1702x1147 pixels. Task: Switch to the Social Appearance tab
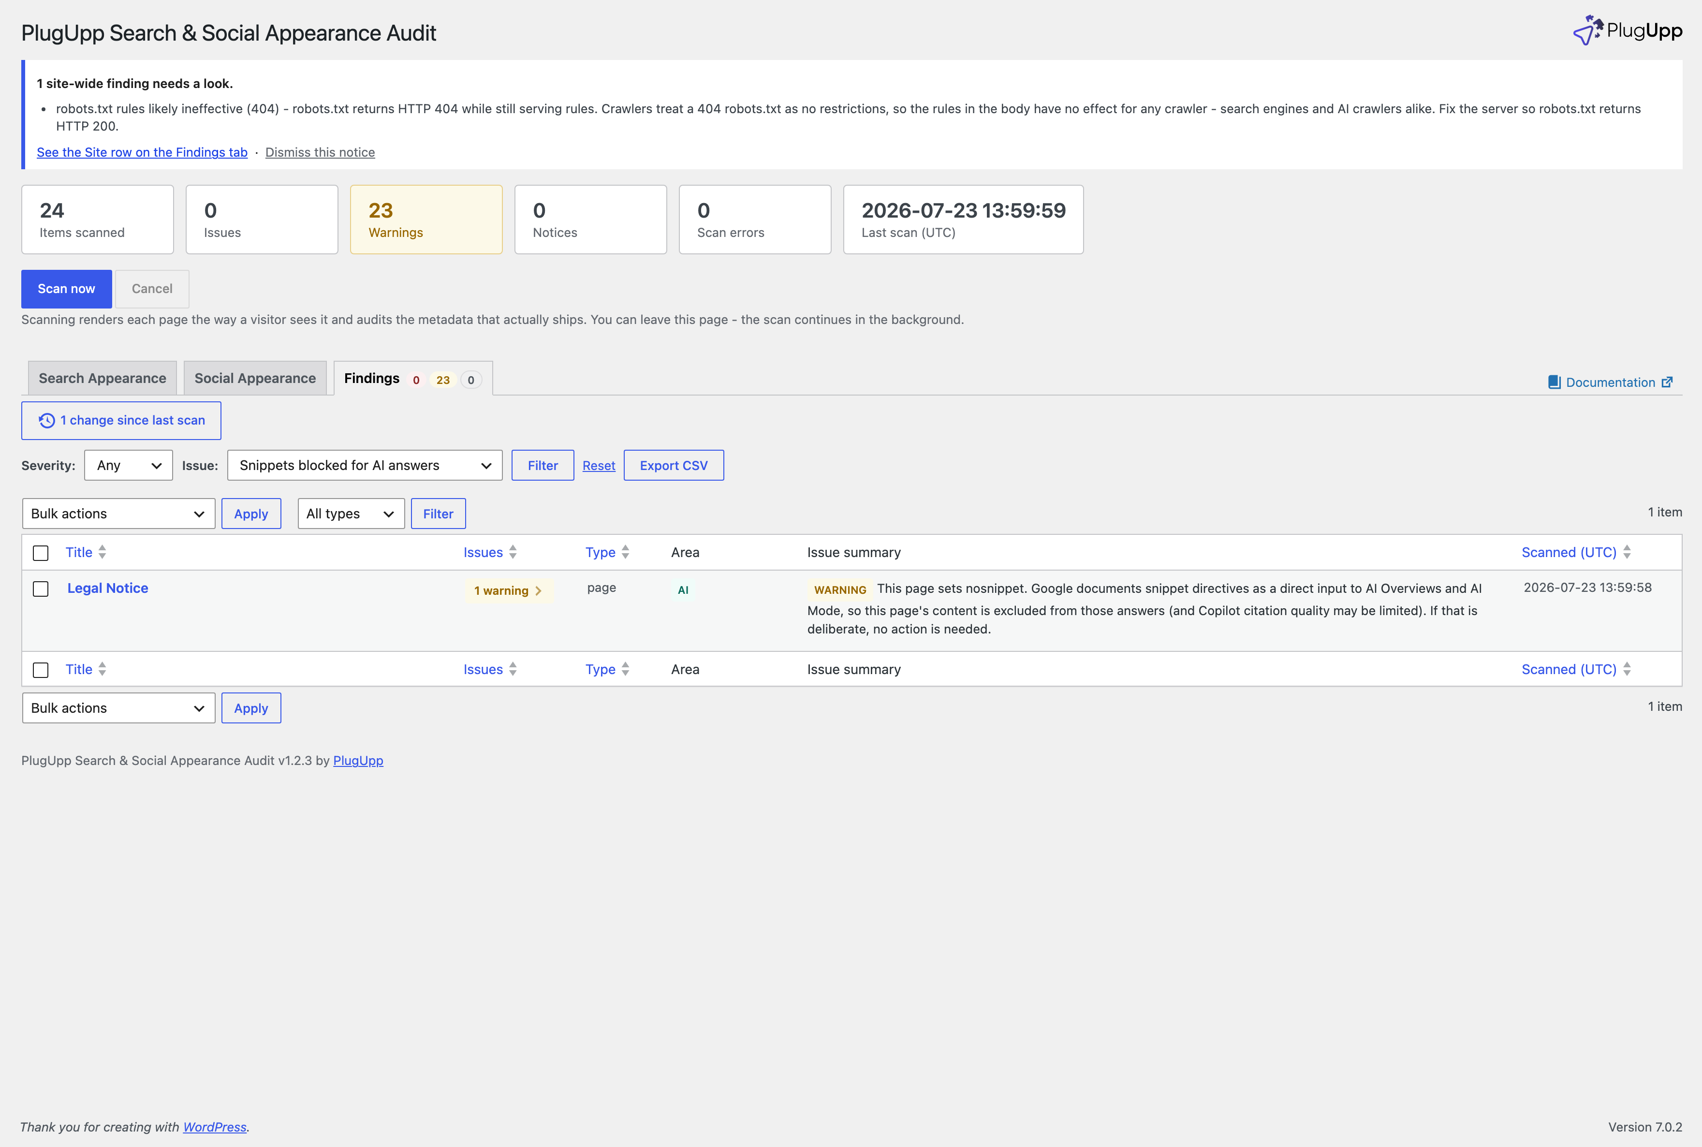(x=255, y=378)
